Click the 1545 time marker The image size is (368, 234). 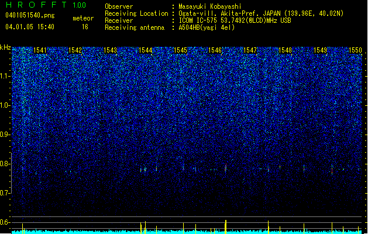click(x=180, y=50)
